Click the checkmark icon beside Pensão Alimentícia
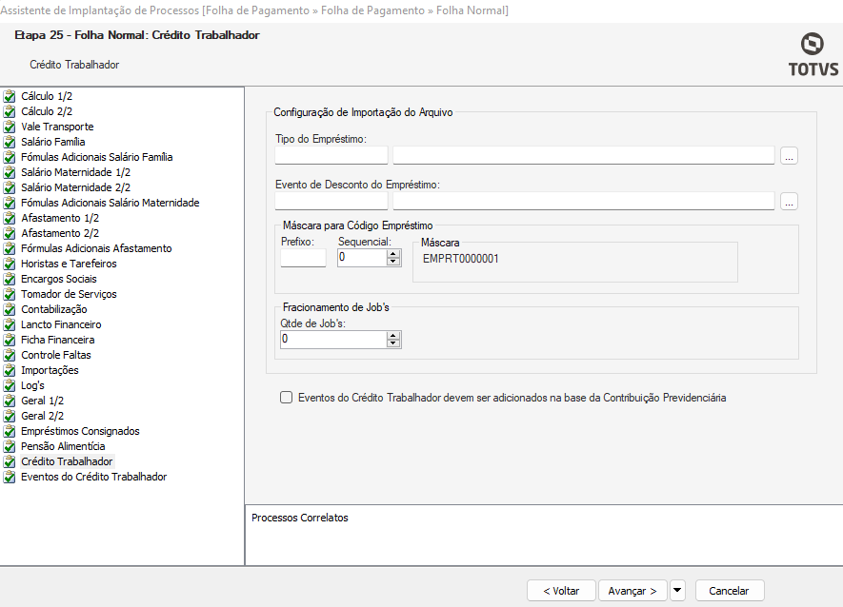Screen dimensions: 843x607 10,446
